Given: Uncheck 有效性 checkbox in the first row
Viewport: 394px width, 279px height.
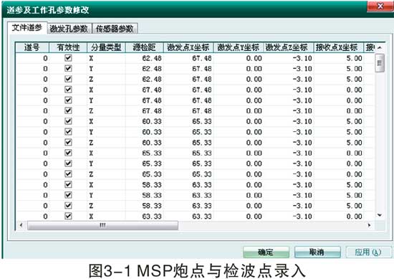Looking at the screenshot, I should [68, 58].
